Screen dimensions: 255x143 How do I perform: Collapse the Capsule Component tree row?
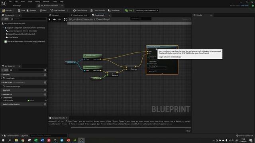[x=3, y=28]
